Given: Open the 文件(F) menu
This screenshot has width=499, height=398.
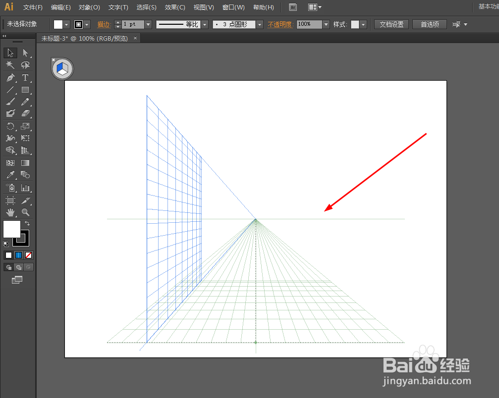Looking at the screenshot, I should click(x=33, y=7).
